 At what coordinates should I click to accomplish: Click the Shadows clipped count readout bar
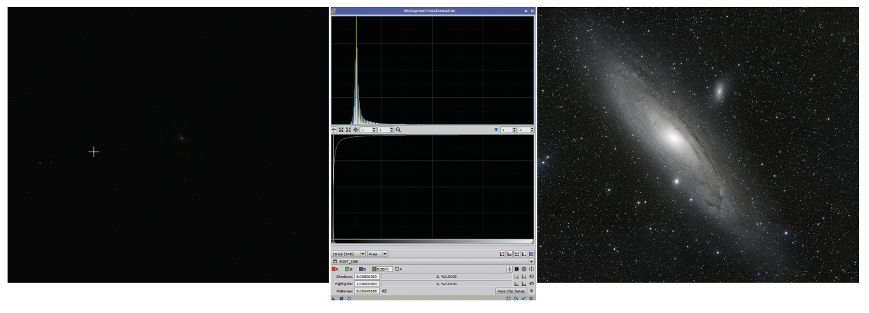click(x=446, y=276)
